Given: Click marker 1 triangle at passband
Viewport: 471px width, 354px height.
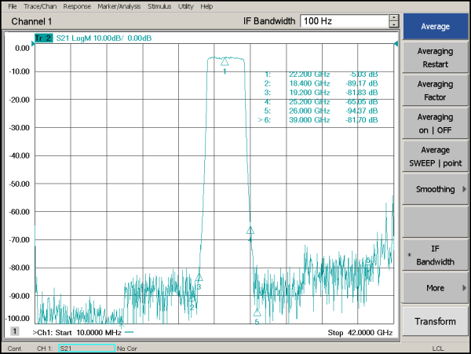Looking at the screenshot, I should tap(225, 62).
